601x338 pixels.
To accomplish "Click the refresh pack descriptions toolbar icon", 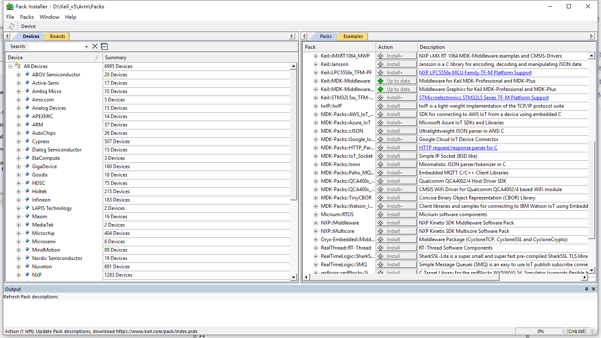I will [12, 26].
